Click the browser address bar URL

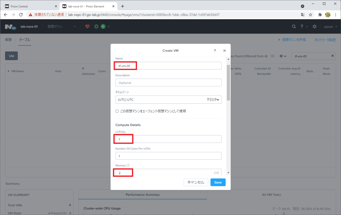pyautogui.click(x=144, y=15)
